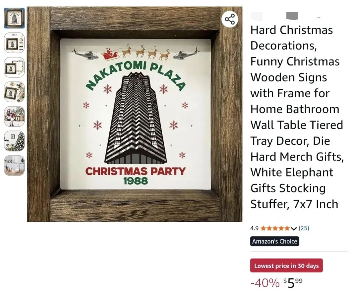Viewport: 358px width, 290px height.
Task: Click the product title text
Action: pyautogui.click(x=297, y=117)
